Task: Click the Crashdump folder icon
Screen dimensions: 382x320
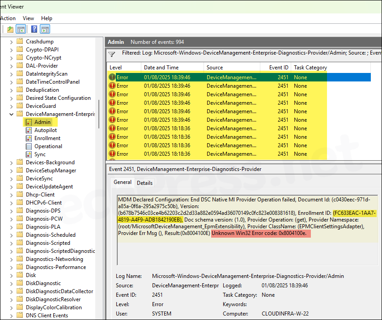Action: click(x=20, y=41)
